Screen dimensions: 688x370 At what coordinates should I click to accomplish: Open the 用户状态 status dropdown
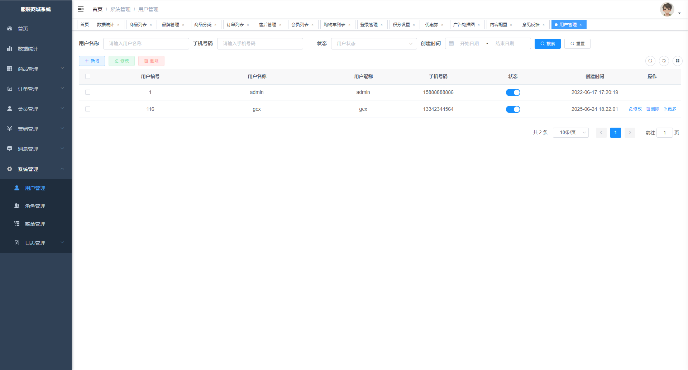click(374, 43)
